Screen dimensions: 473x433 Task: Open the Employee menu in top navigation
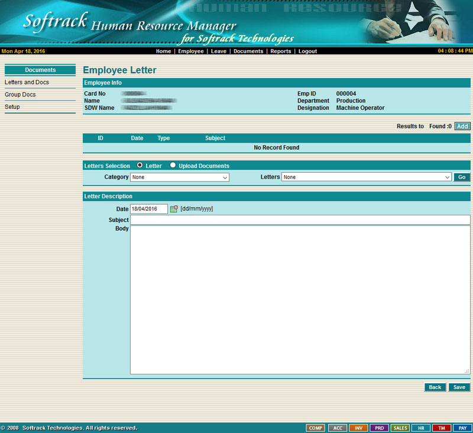coord(190,51)
